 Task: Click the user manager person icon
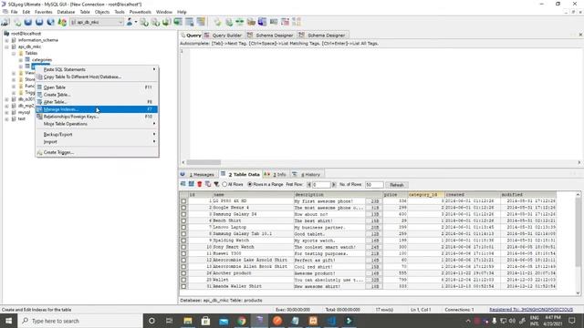point(130,22)
